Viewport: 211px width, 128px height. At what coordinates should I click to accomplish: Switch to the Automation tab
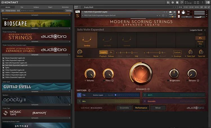[x=65, y=7]
